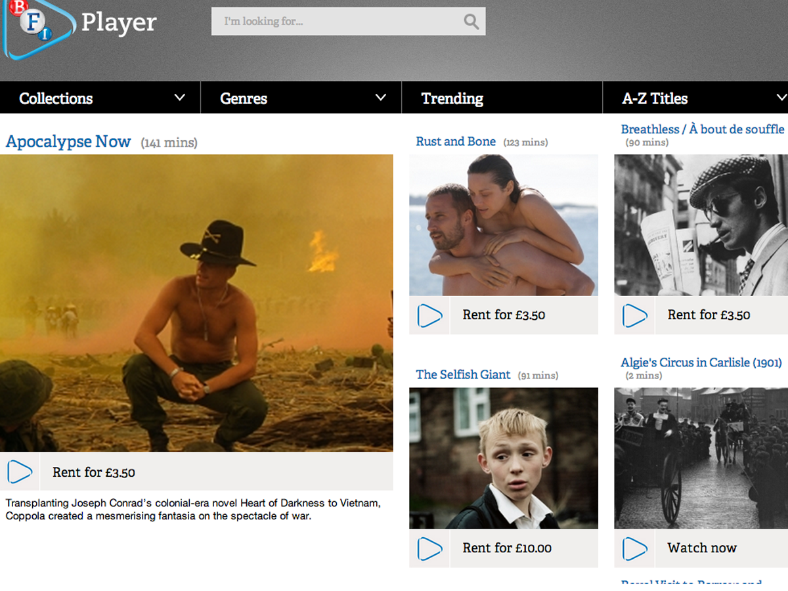
Task: Expand the Genres menu chevron
Action: [x=381, y=98]
